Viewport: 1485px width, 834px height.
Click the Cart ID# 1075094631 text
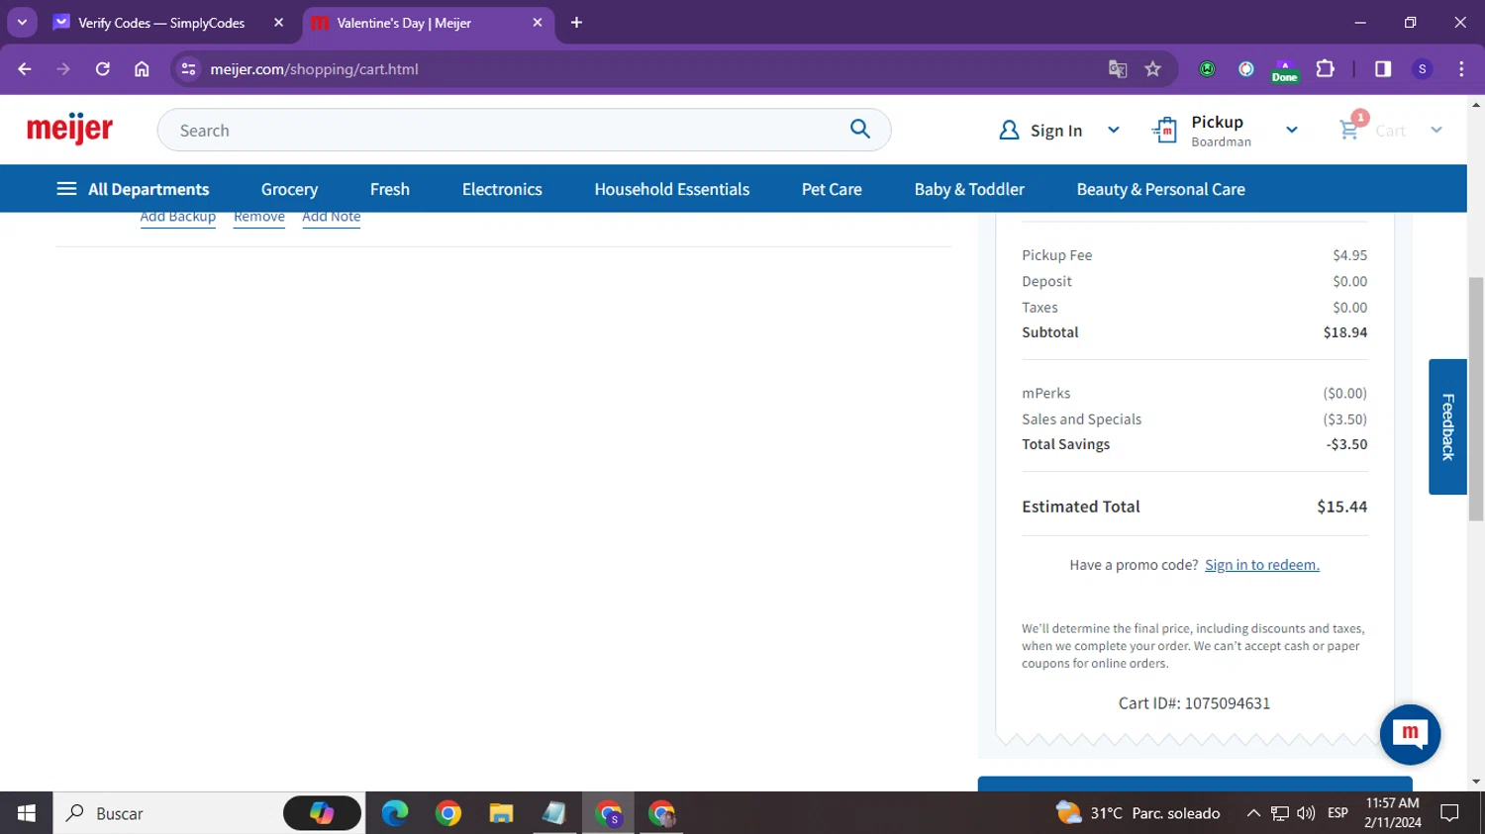click(x=1194, y=703)
